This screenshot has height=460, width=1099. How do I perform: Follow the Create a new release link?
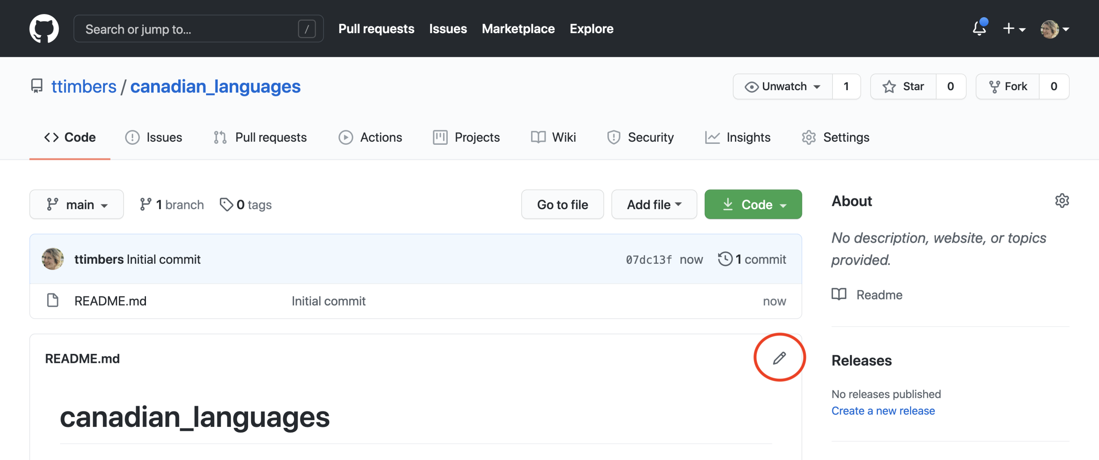coord(883,411)
